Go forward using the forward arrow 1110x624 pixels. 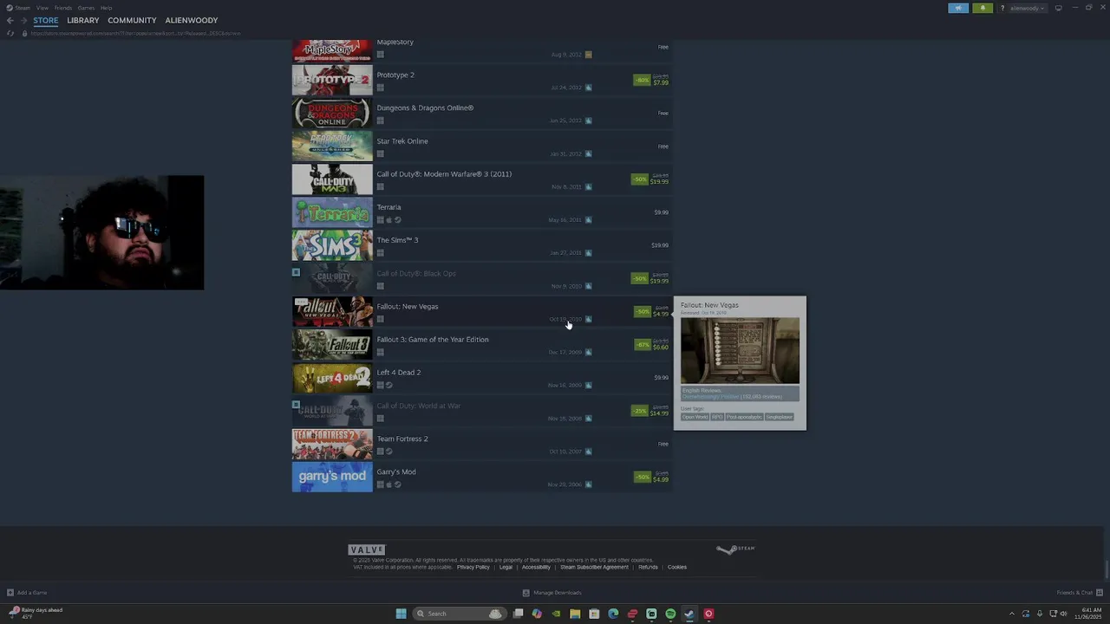23,20
